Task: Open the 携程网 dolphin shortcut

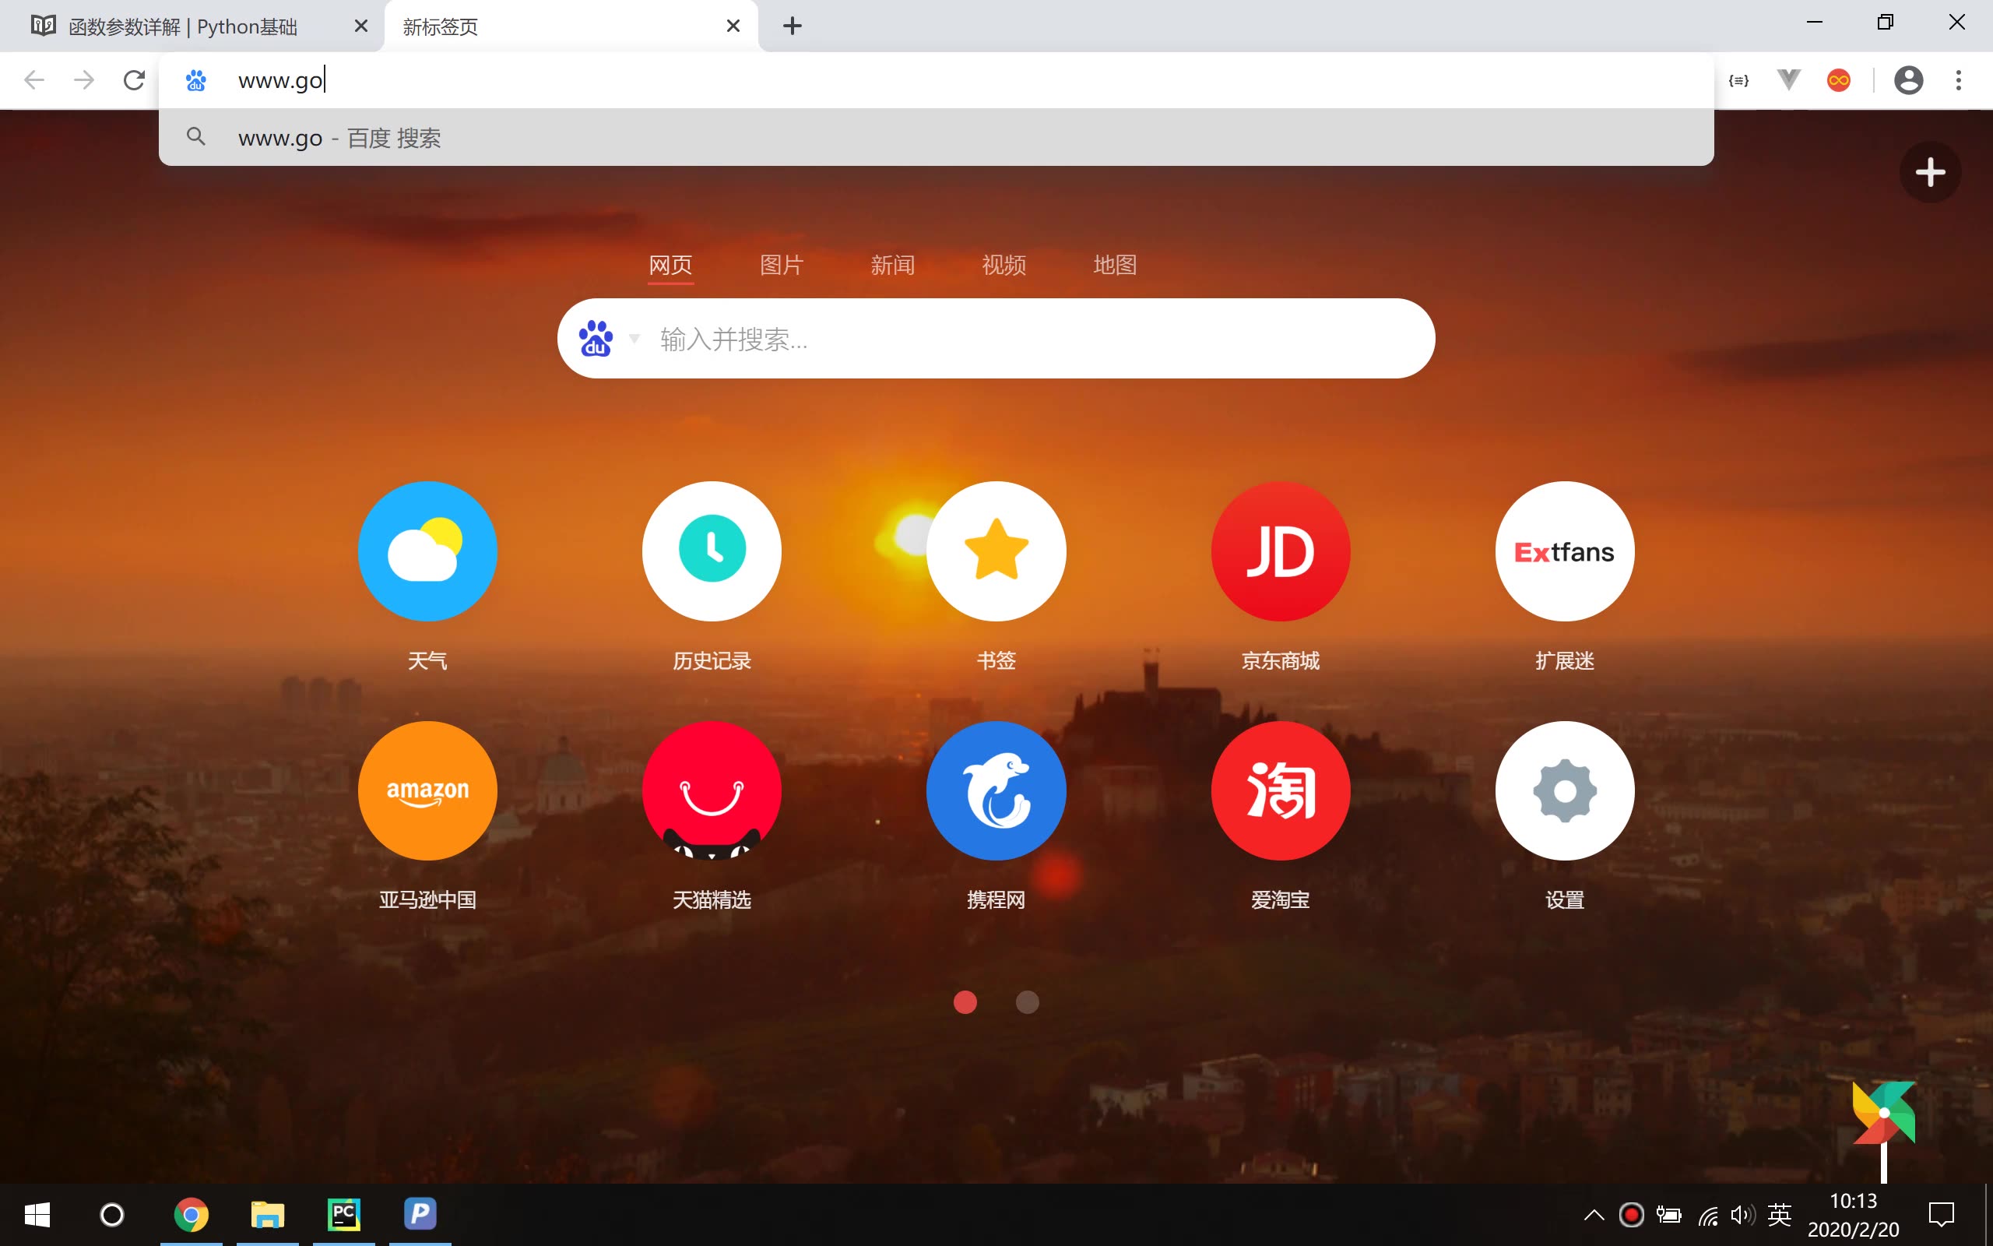Action: 996,790
